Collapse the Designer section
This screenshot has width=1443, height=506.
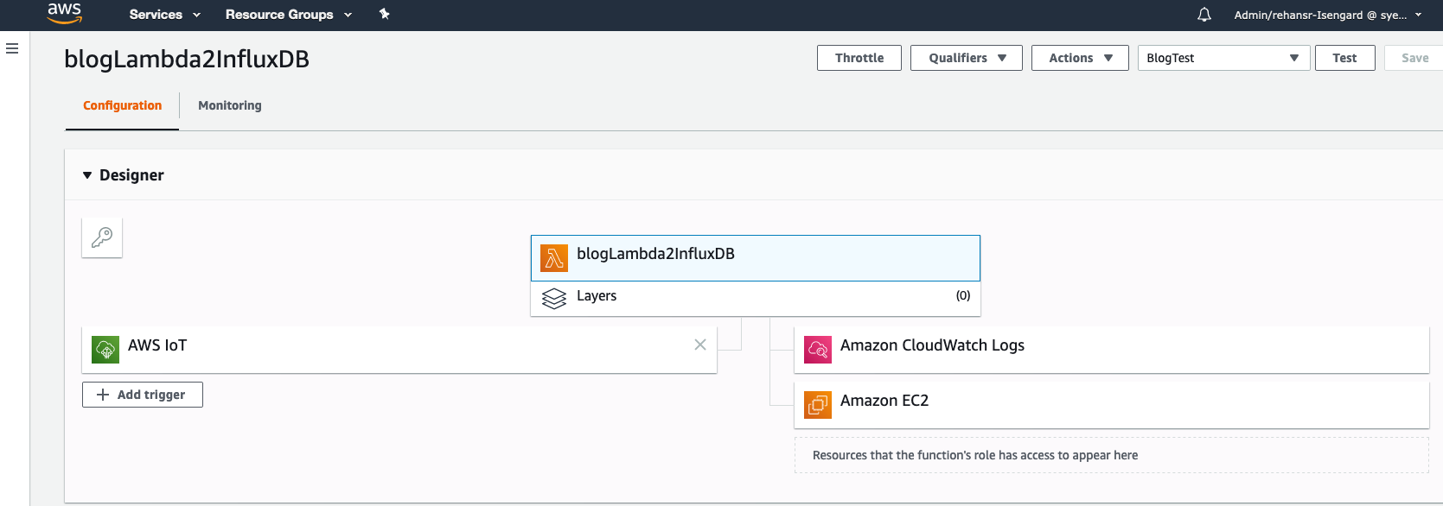coord(87,175)
